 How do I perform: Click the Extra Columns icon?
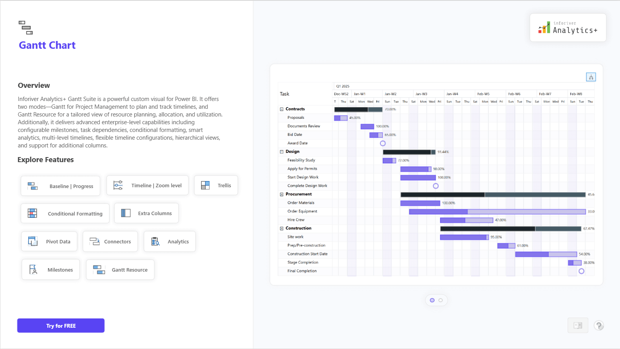126,213
